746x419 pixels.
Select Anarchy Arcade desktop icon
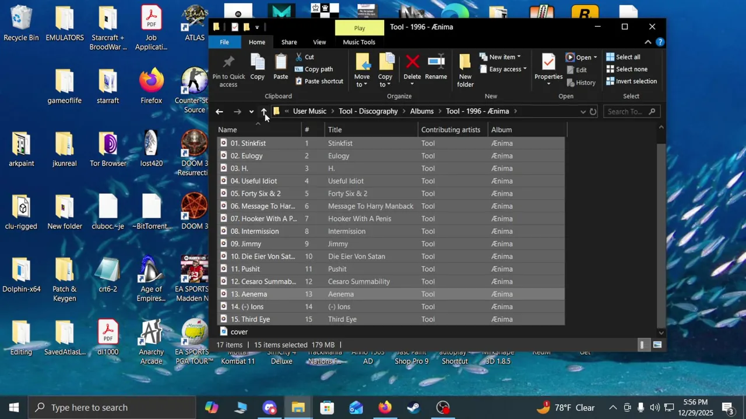pyautogui.click(x=151, y=342)
